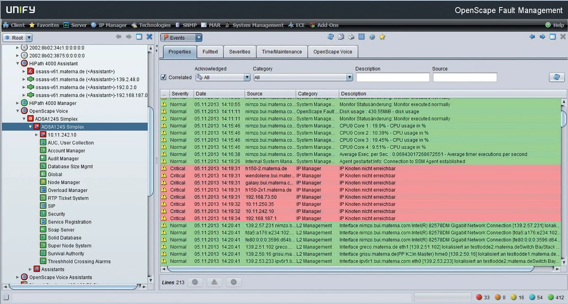Click in the Source filter field
Image resolution: width=568 pixels, height=304 pixels.
465,77
